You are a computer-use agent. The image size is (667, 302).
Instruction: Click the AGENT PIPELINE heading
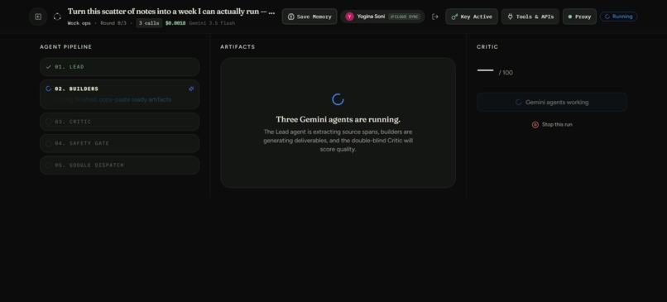[66, 47]
